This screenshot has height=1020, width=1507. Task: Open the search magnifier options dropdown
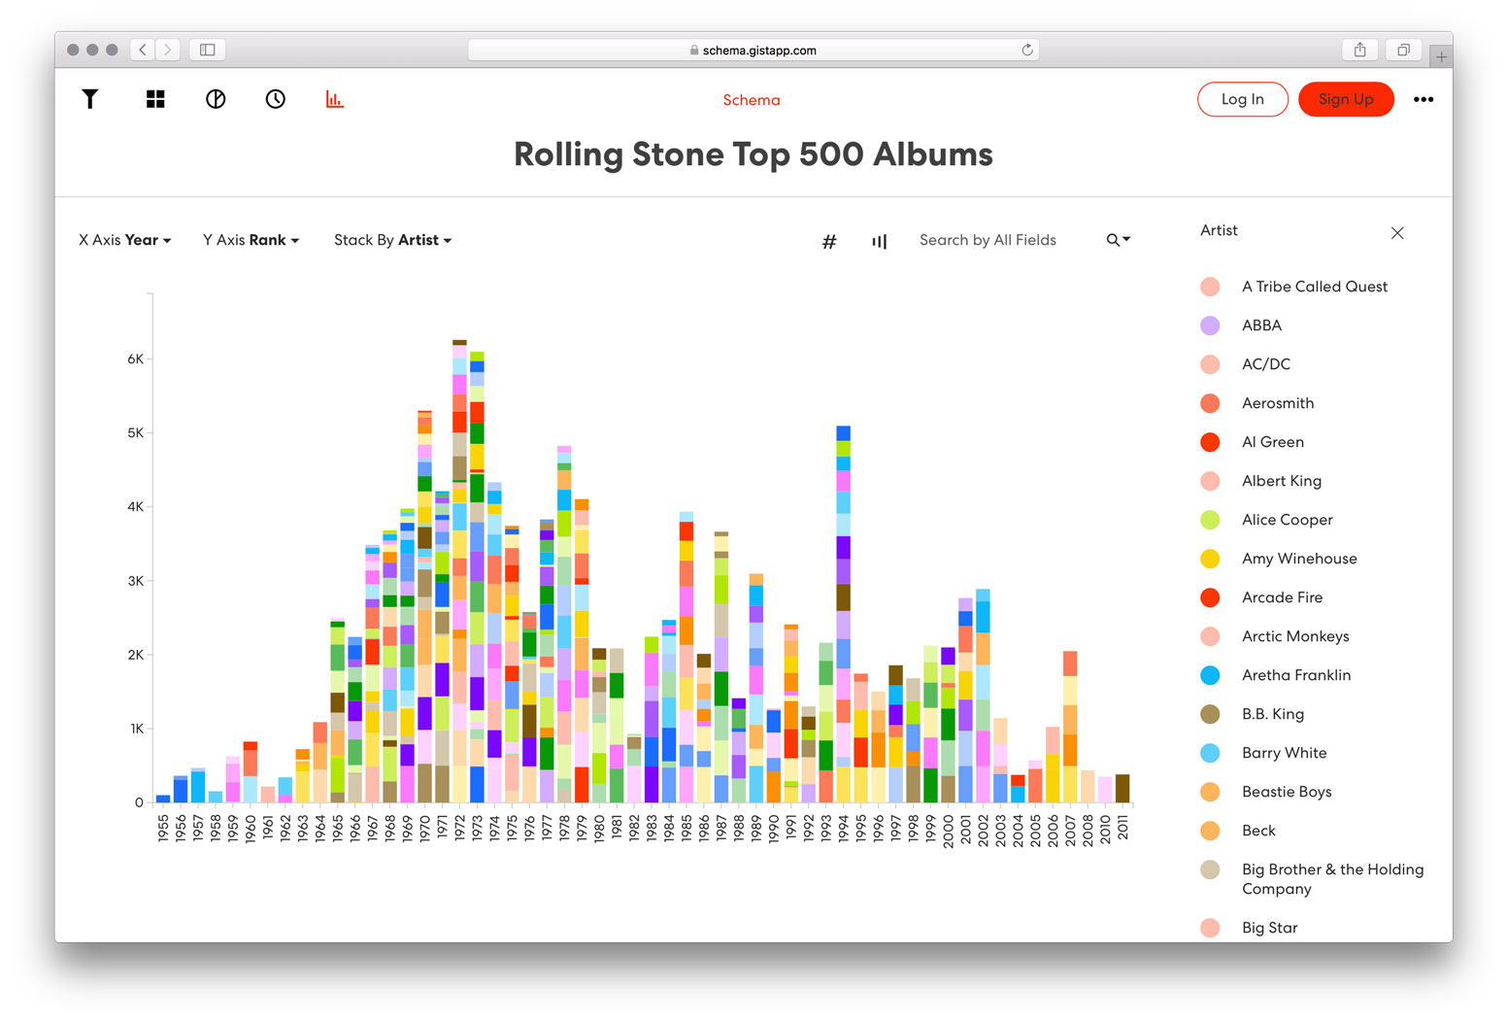[1119, 240]
